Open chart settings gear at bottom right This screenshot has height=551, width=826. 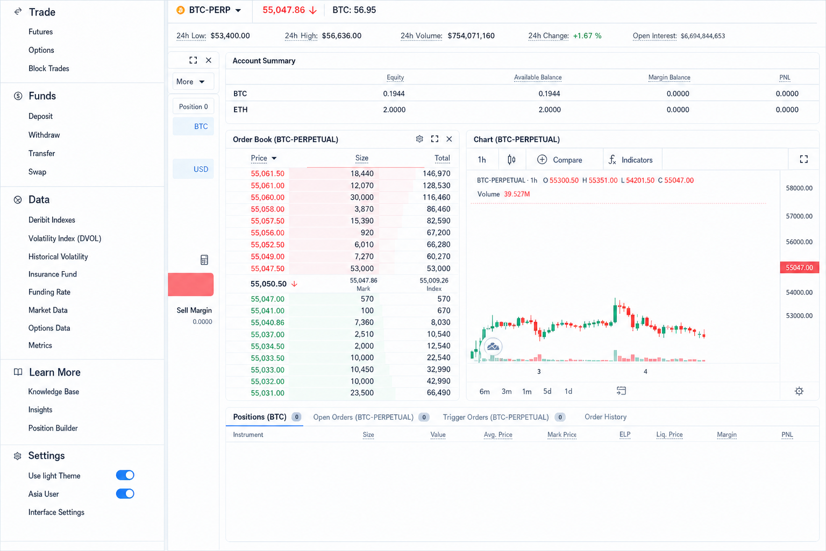(799, 391)
